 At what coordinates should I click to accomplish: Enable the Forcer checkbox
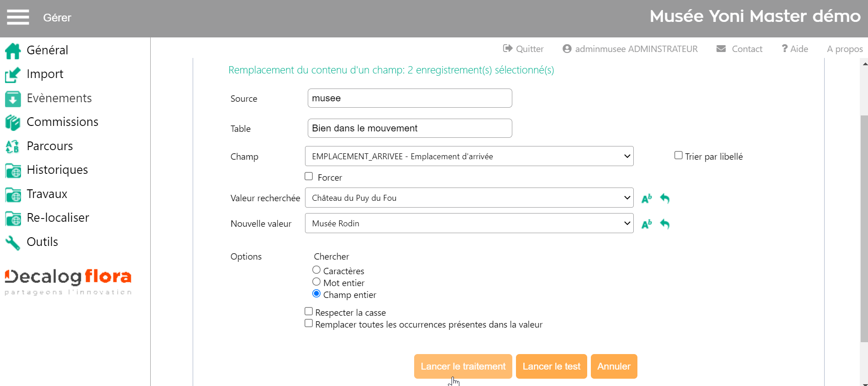[309, 176]
